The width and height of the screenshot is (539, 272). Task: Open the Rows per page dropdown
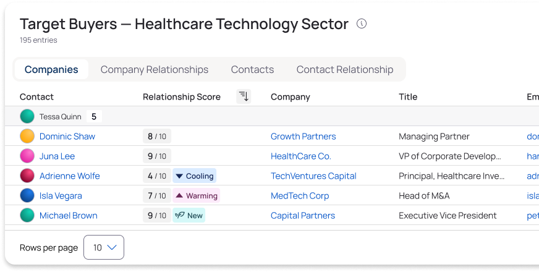click(104, 247)
